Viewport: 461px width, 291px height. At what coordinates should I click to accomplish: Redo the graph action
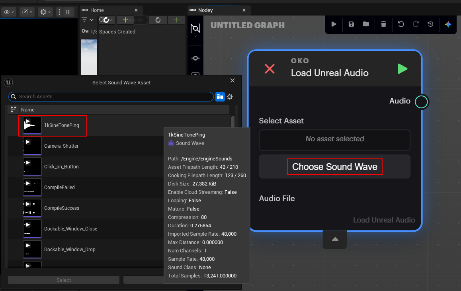pos(416,24)
